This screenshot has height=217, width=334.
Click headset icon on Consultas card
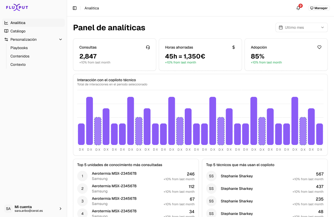point(148,47)
